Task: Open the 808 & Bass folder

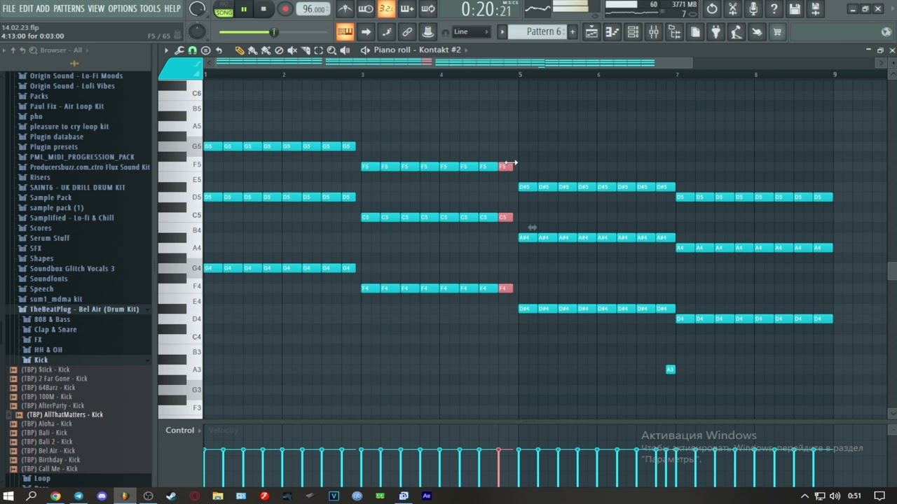Action: pos(52,319)
